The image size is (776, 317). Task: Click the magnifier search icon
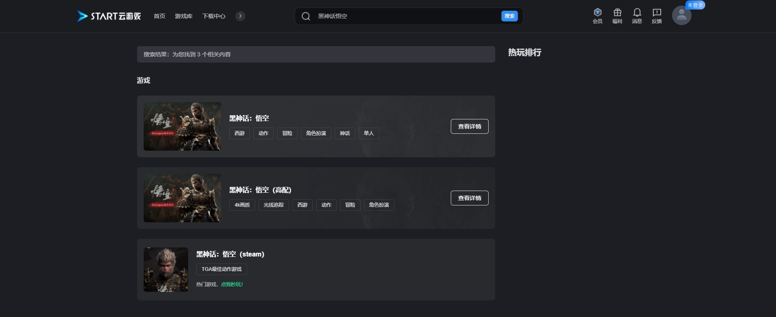(305, 16)
